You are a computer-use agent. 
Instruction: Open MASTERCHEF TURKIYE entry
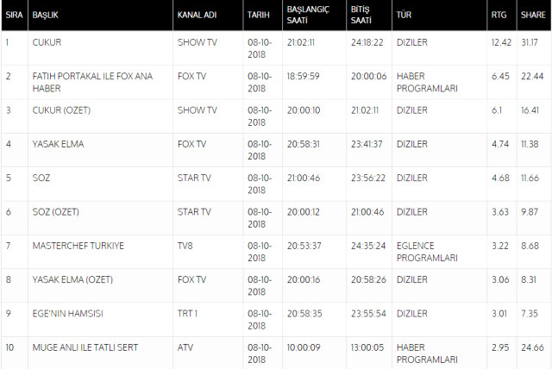tap(78, 246)
